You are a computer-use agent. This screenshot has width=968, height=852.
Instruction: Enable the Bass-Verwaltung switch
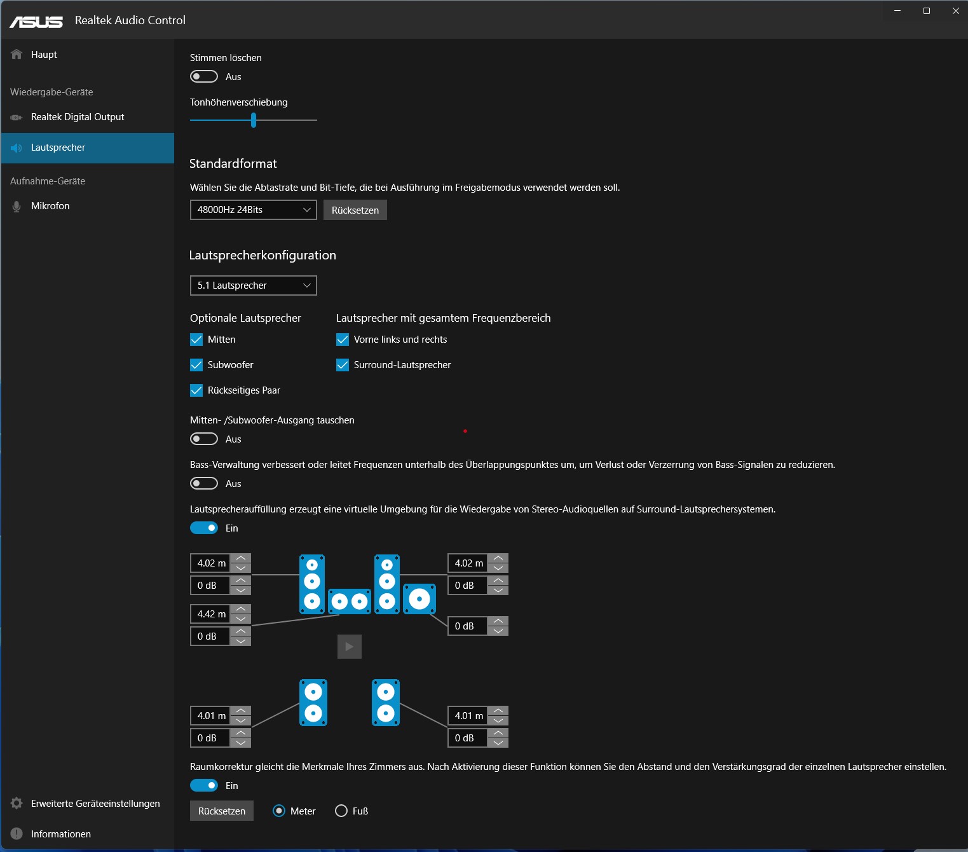(x=204, y=483)
